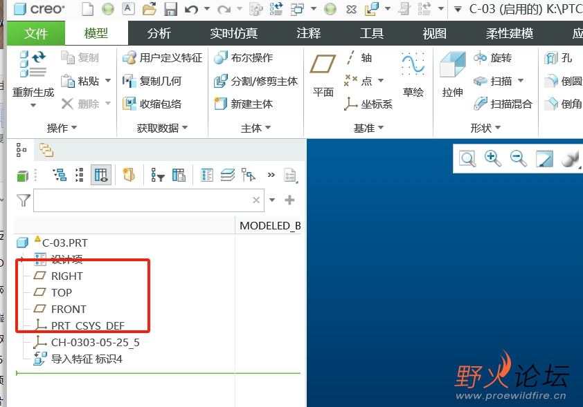Screen dimensions: 583x407
Task: Click the plus icon next to the search field
Action: (289, 200)
